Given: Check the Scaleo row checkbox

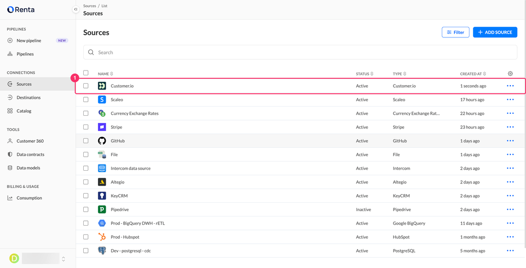Looking at the screenshot, I should pyautogui.click(x=86, y=100).
